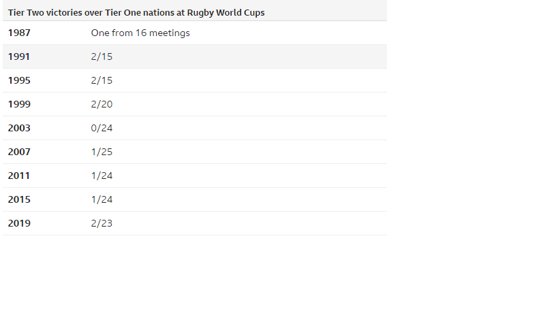The image size is (558, 313).
Task: Click the highlighted 1991 table row
Action: coord(195,56)
